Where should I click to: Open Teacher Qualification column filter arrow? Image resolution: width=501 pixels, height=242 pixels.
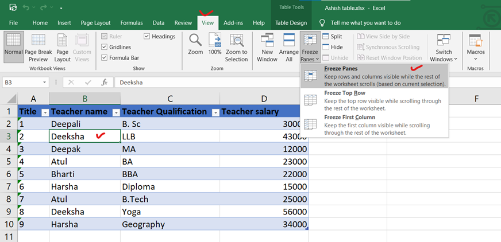click(x=215, y=112)
